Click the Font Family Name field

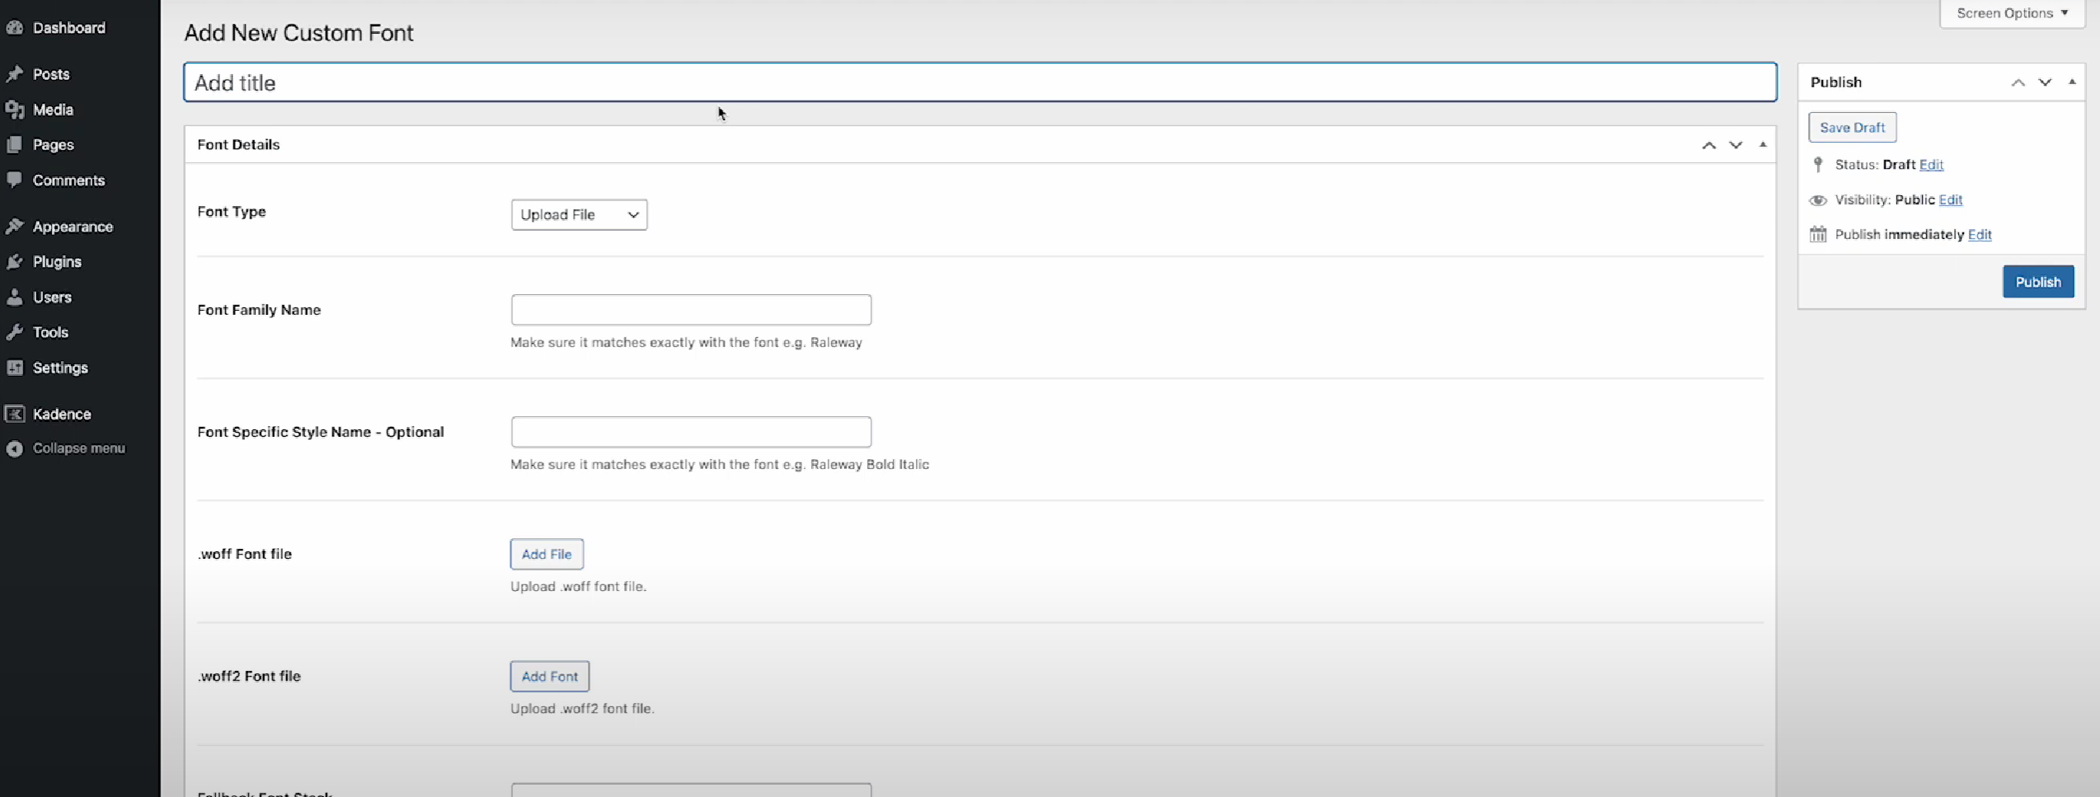(691, 310)
